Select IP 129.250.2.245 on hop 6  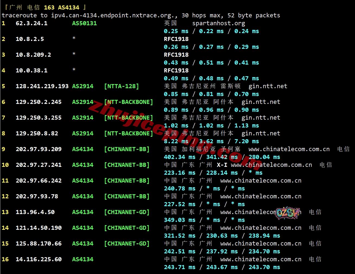pyautogui.click(x=39, y=102)
